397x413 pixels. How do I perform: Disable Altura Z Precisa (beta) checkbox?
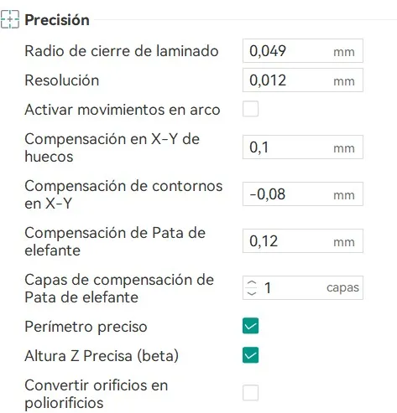coord(250,355)
